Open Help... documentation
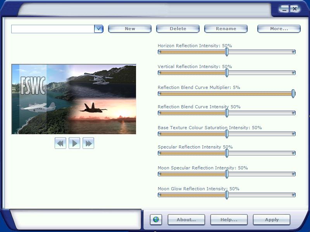The image size is (310, 232). coord(229,220)
